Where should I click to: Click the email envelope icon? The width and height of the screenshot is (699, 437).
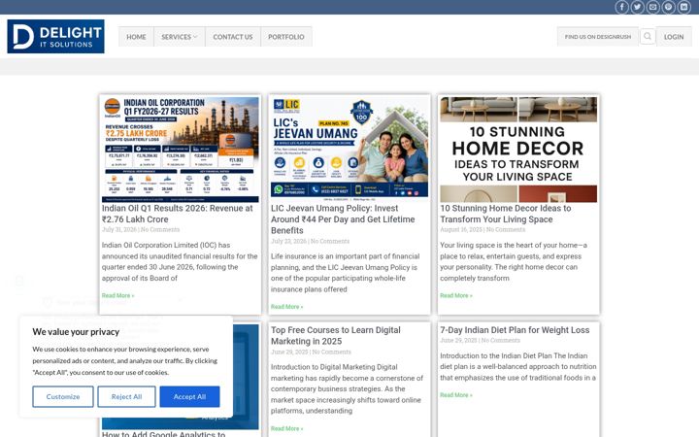click(x=653, y=7)
